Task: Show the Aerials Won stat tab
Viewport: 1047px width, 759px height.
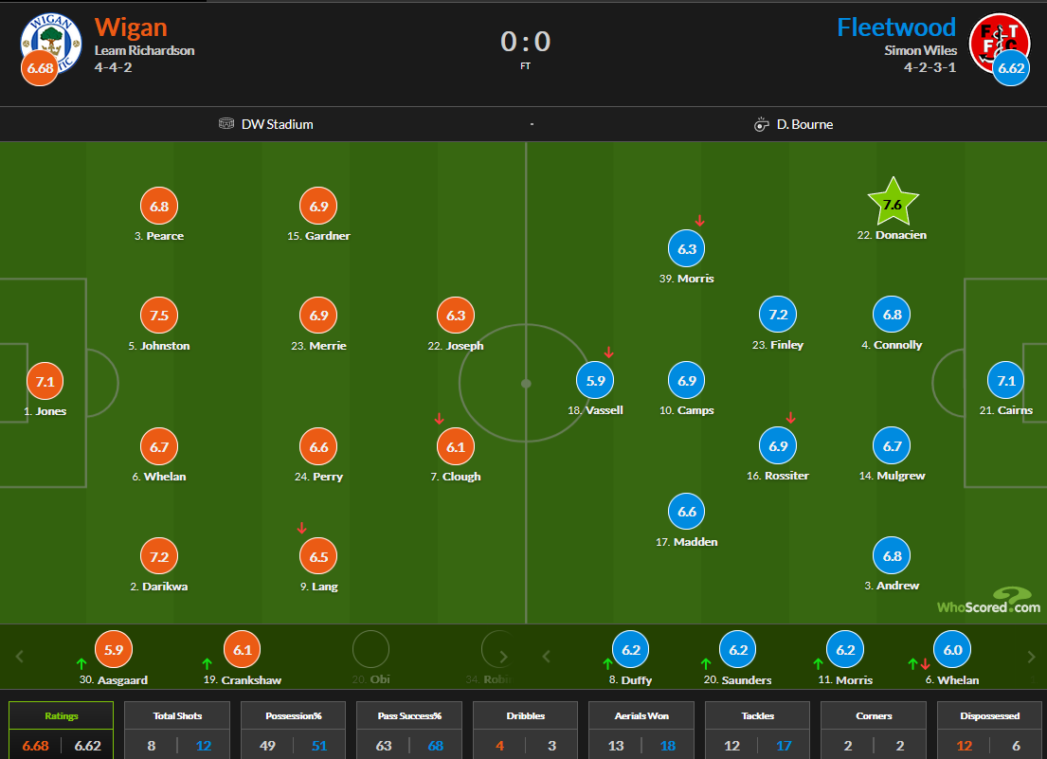Action: click(x=641, y=731)
